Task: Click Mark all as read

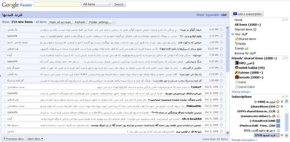Action: coord(60,22)
